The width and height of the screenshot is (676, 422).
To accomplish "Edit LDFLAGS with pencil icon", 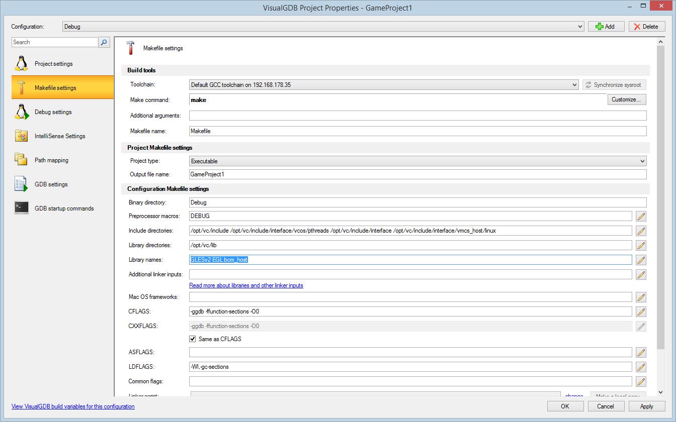I will (641, 367).
